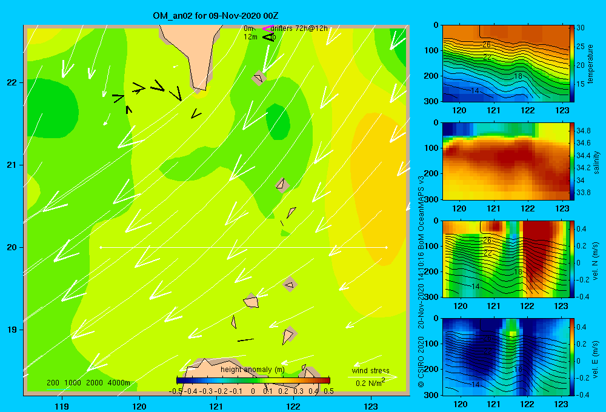Click the "vel. E (m/s)" axis label
The width and height of the screenshot is (606, 412).
596,359
